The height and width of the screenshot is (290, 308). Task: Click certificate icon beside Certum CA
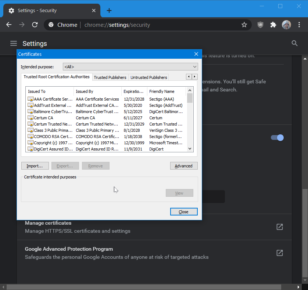click(x=31, y=118)
